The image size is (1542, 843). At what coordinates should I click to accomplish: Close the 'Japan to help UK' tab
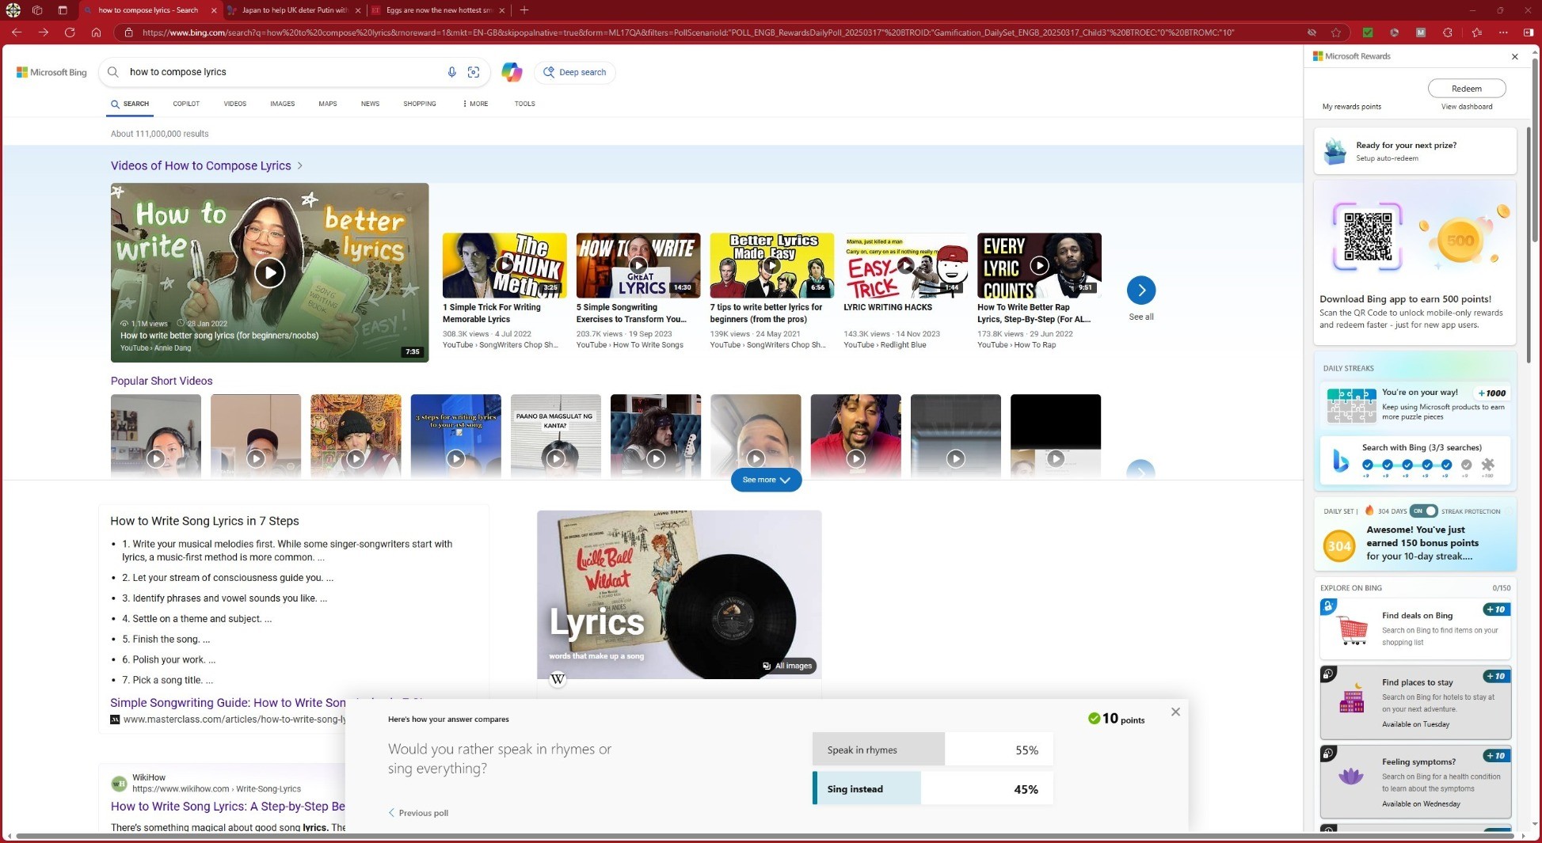point(358,10)
